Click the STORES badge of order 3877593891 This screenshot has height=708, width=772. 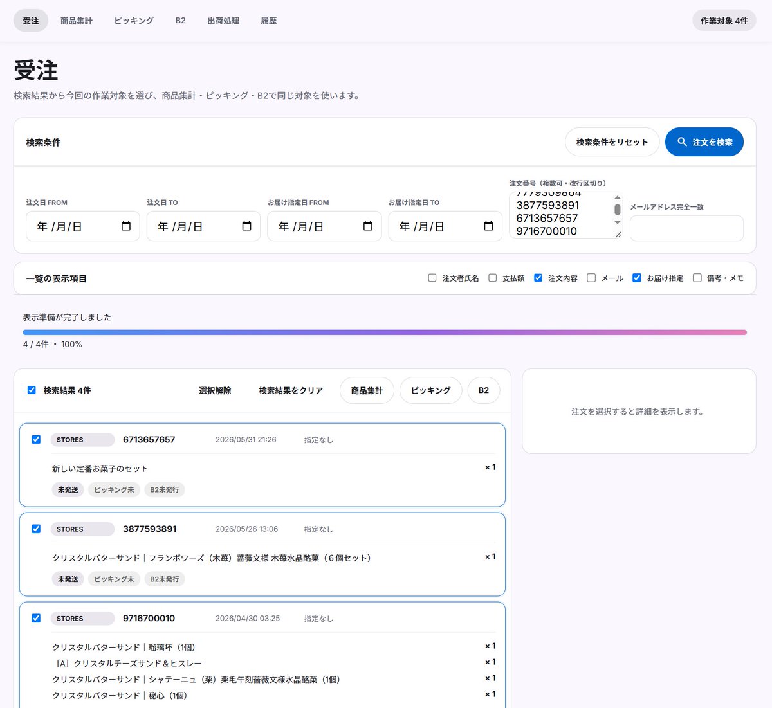coord(82,529)
